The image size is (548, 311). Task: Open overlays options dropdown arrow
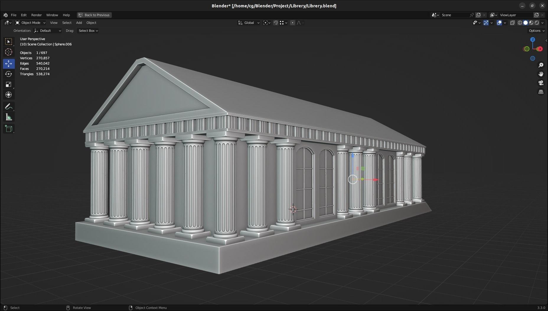pyautogui.click(x=505, y=23)
